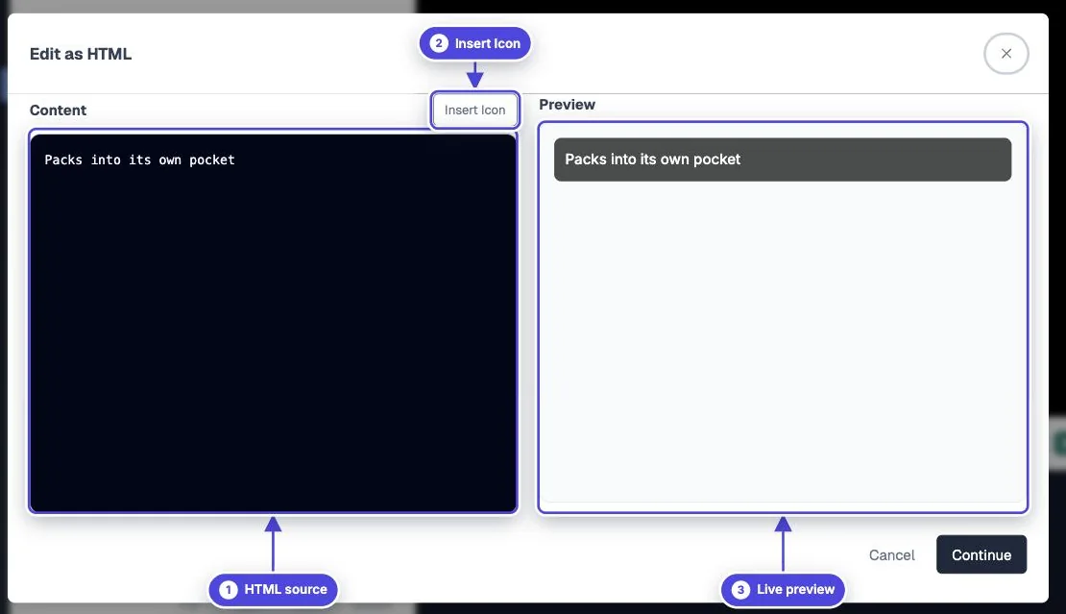Click the Continue button

click(x=981, y=554)
